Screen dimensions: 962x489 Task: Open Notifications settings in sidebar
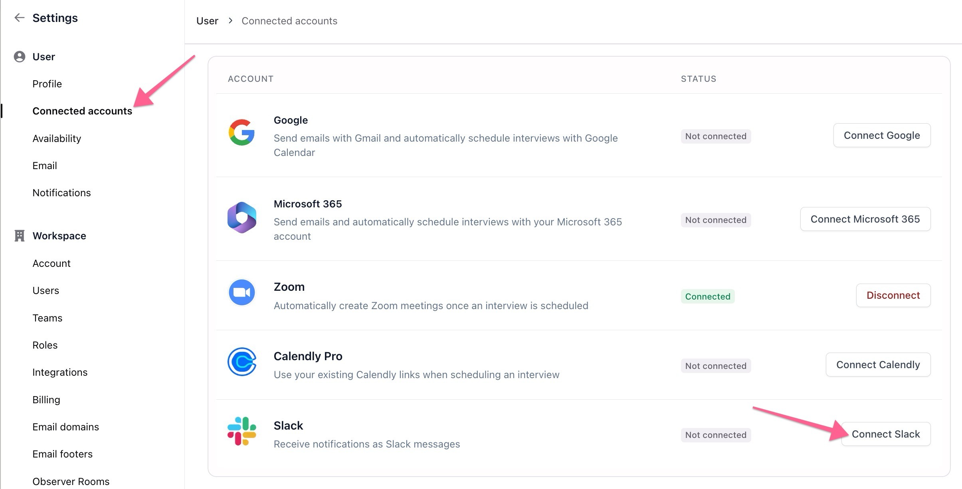click(x=61, y=193)
